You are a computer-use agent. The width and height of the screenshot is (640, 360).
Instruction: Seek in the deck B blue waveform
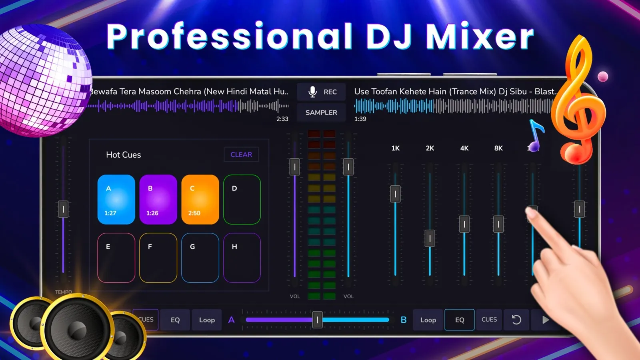coord(454,106)
